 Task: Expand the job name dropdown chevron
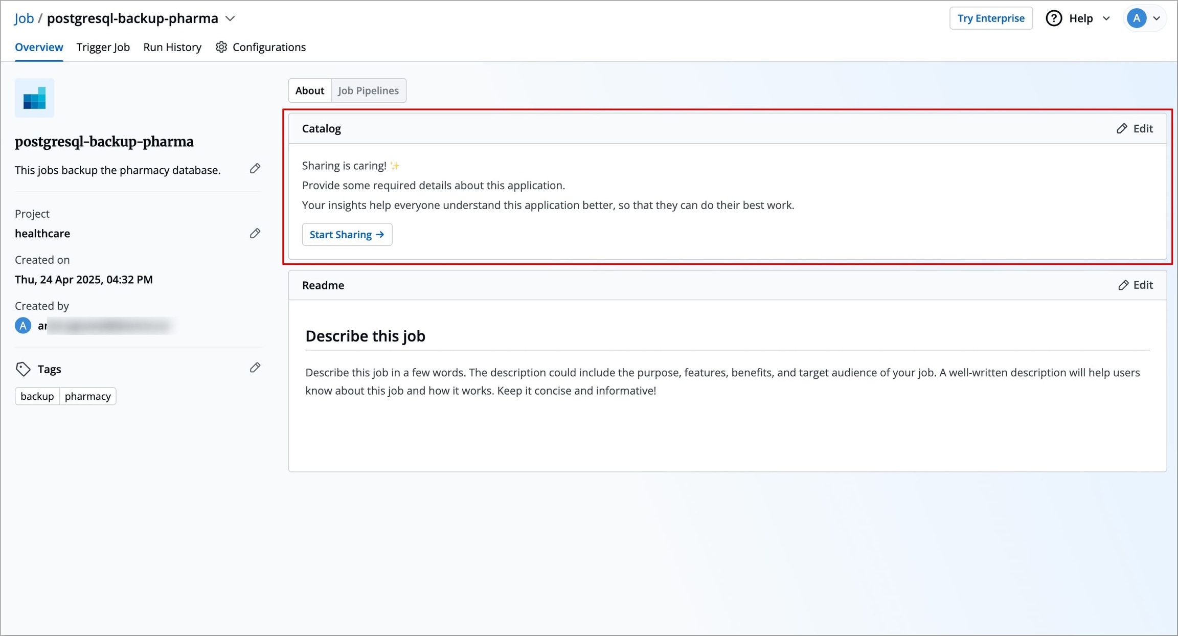coord(231,19)
